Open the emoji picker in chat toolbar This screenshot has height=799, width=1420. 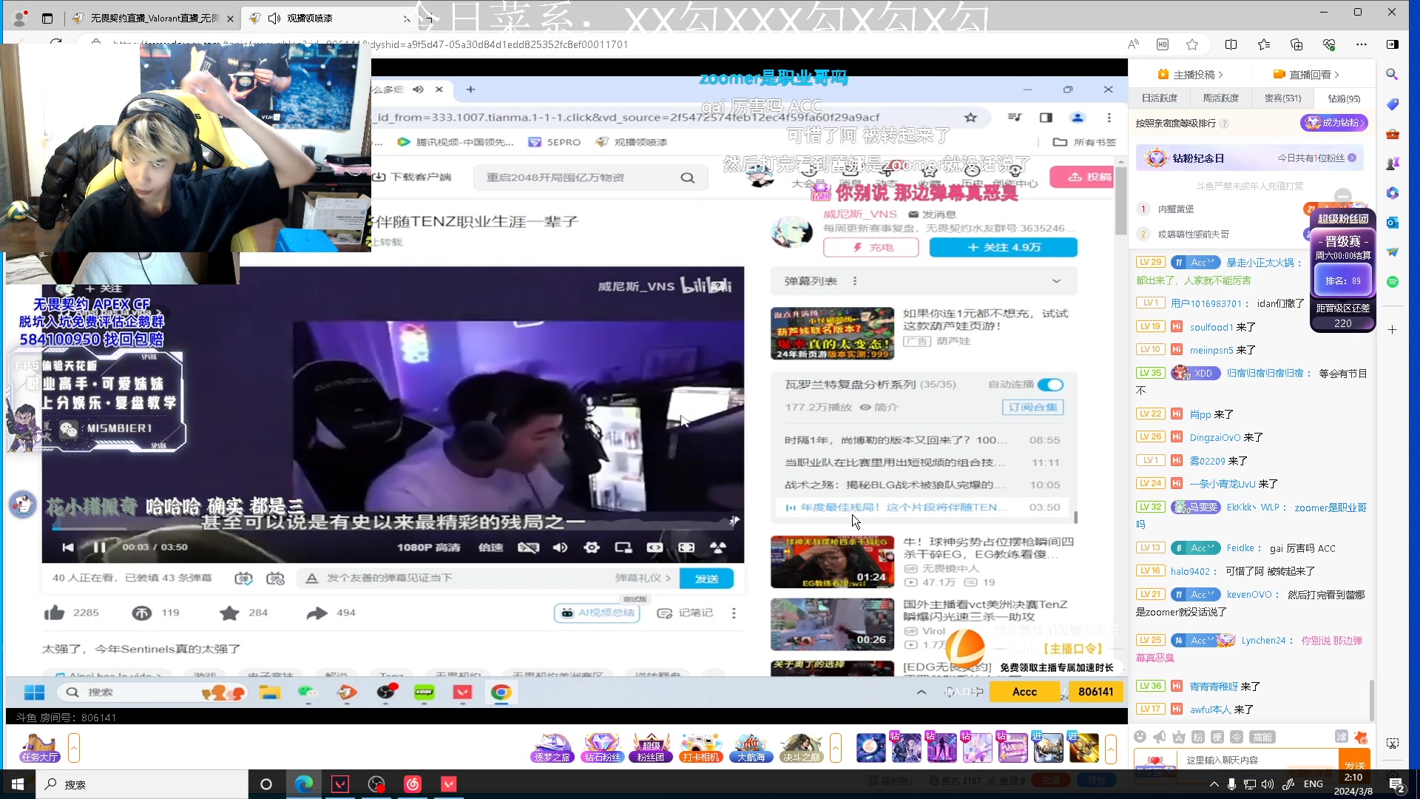(1140, 737)
